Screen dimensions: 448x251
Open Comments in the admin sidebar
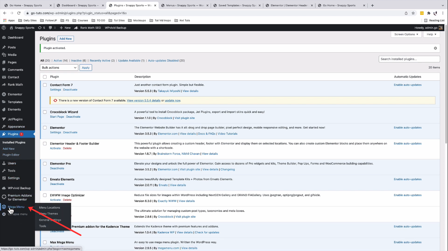click(15, 70)
